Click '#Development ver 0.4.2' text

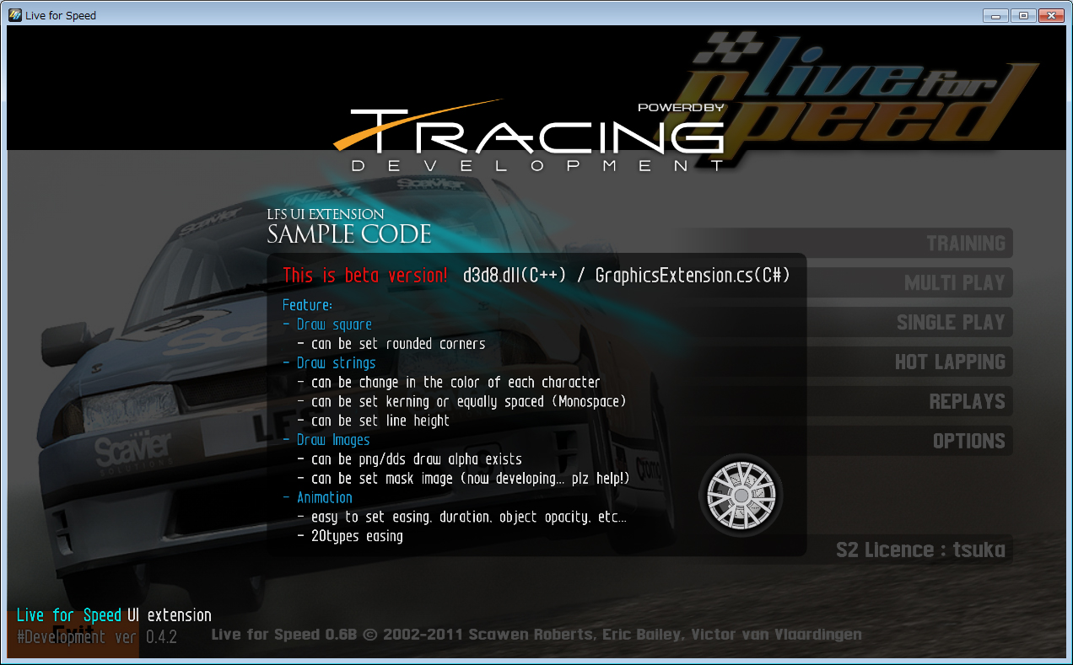pos(97,637)
